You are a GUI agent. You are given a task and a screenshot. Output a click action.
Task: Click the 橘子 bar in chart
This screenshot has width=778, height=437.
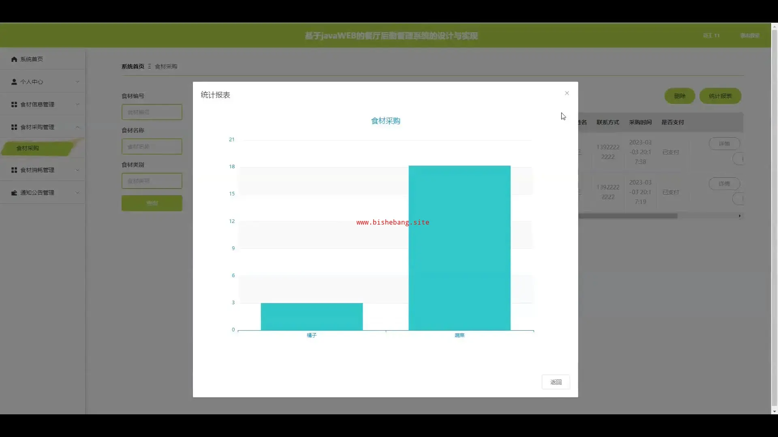(x=312, y=316)
